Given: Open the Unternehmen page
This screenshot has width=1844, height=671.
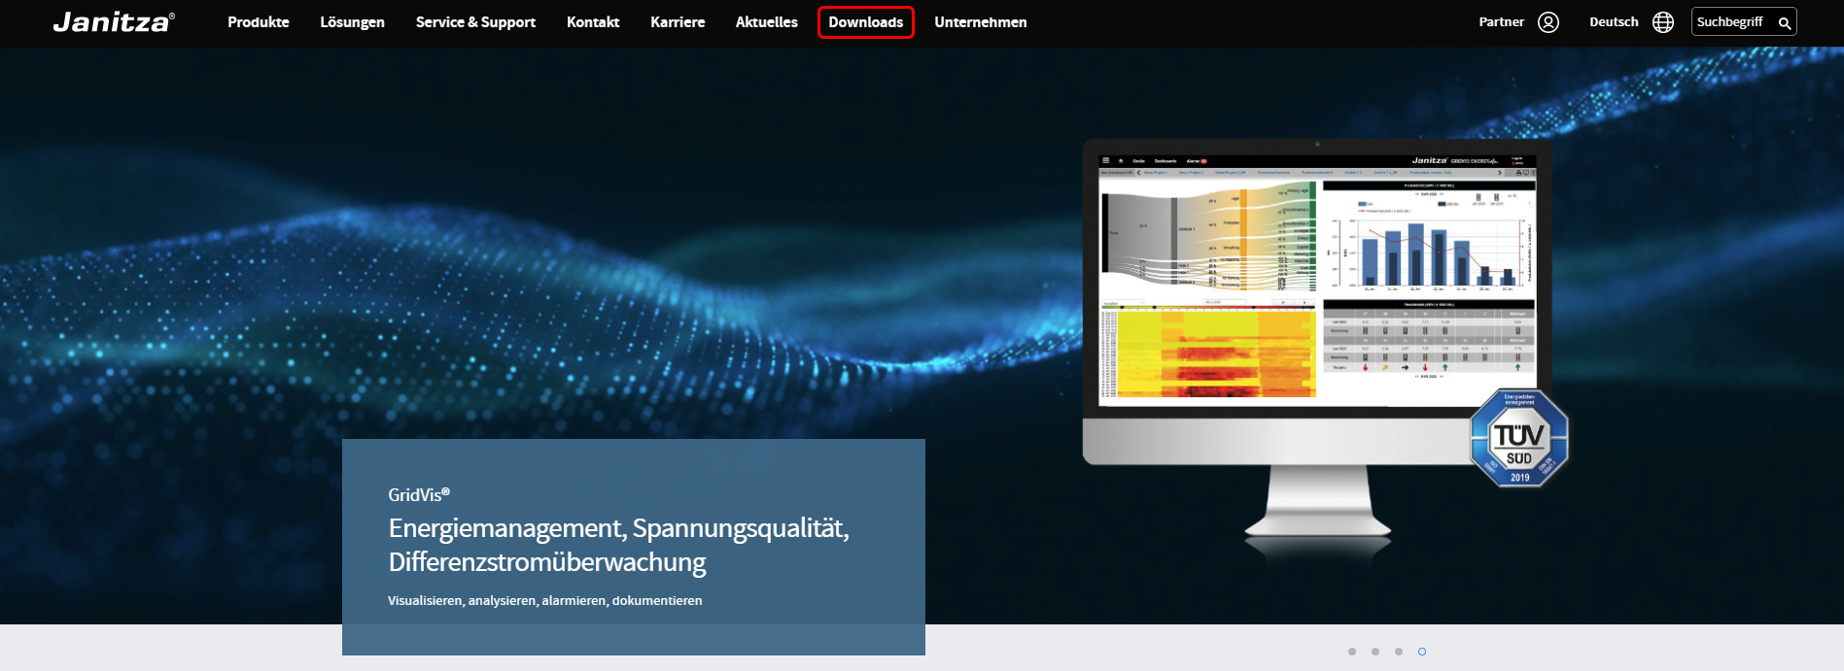Looking at the screenshot, I should click(x=980, y=22).
